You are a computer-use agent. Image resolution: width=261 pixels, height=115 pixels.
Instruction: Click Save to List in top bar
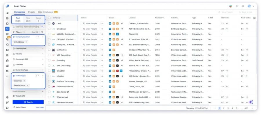[245, 12]
